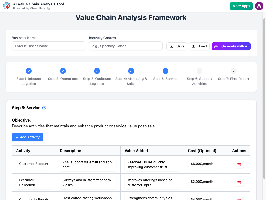Jump to Step 1: Inbound Logistics
Viewport: 266px width, 200px height.
click(29, 71)
